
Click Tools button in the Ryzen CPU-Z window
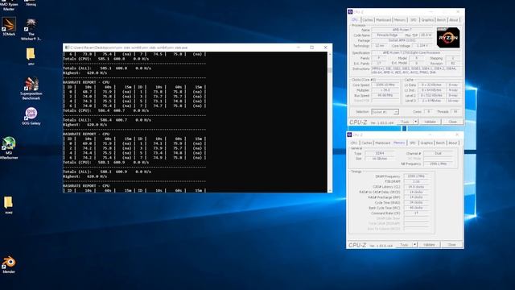click(x=405, y=122)
